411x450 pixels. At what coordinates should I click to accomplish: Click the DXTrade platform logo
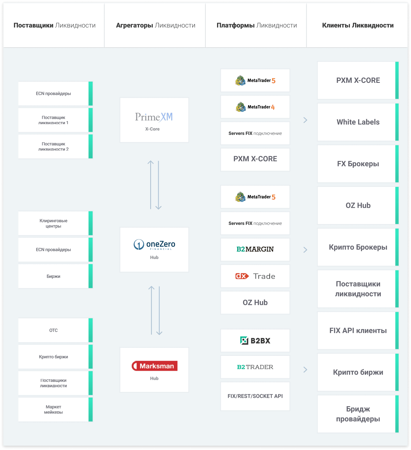(255, 276)
